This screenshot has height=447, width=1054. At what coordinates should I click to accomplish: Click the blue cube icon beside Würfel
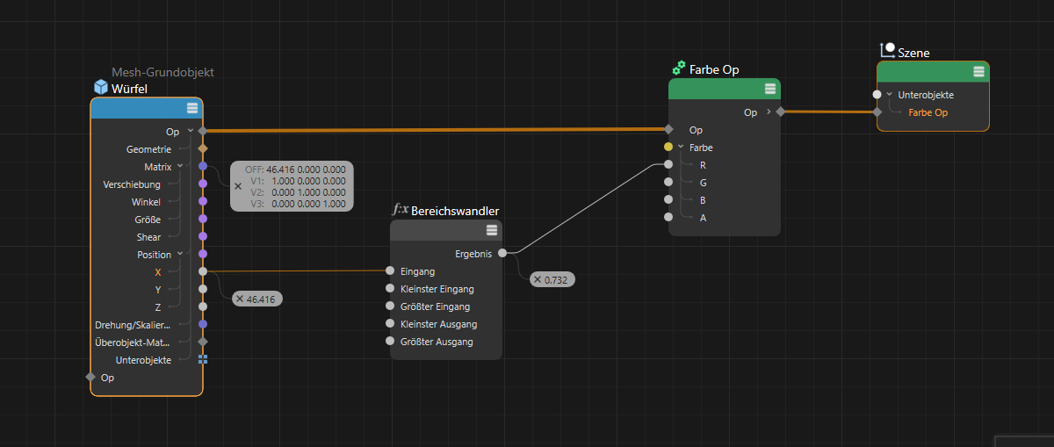tap(100, 88)
